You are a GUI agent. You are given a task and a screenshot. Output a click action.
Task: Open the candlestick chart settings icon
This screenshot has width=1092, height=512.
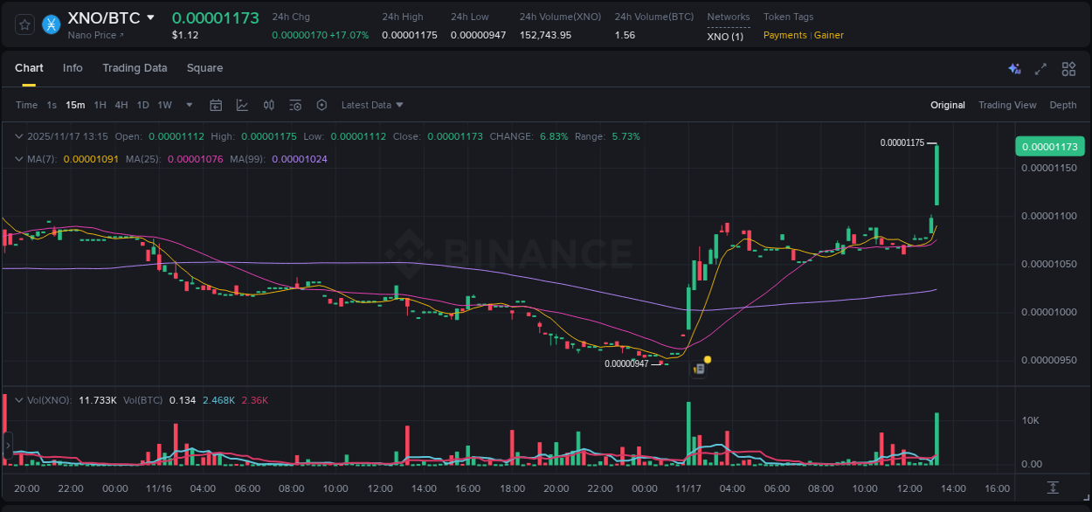[268, 105]
